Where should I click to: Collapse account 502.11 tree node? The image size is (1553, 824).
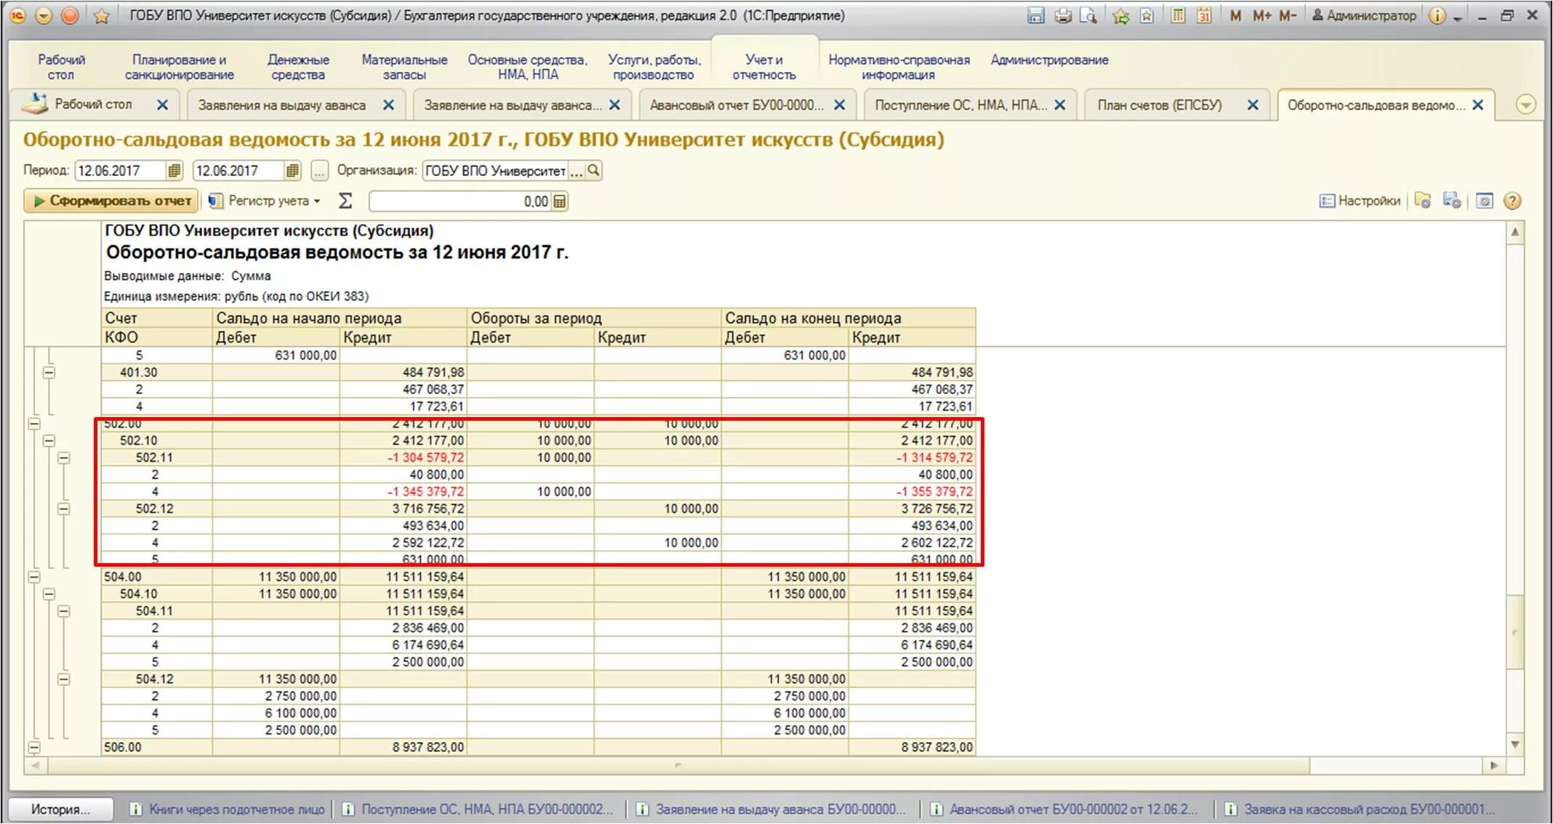(64, 458)
